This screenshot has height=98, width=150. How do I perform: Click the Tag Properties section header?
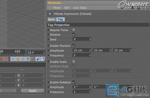pos(98,25)
